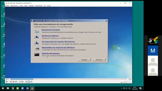Select the VLC cone taskbar icon
Screen dimensions: 162x91
32,88
